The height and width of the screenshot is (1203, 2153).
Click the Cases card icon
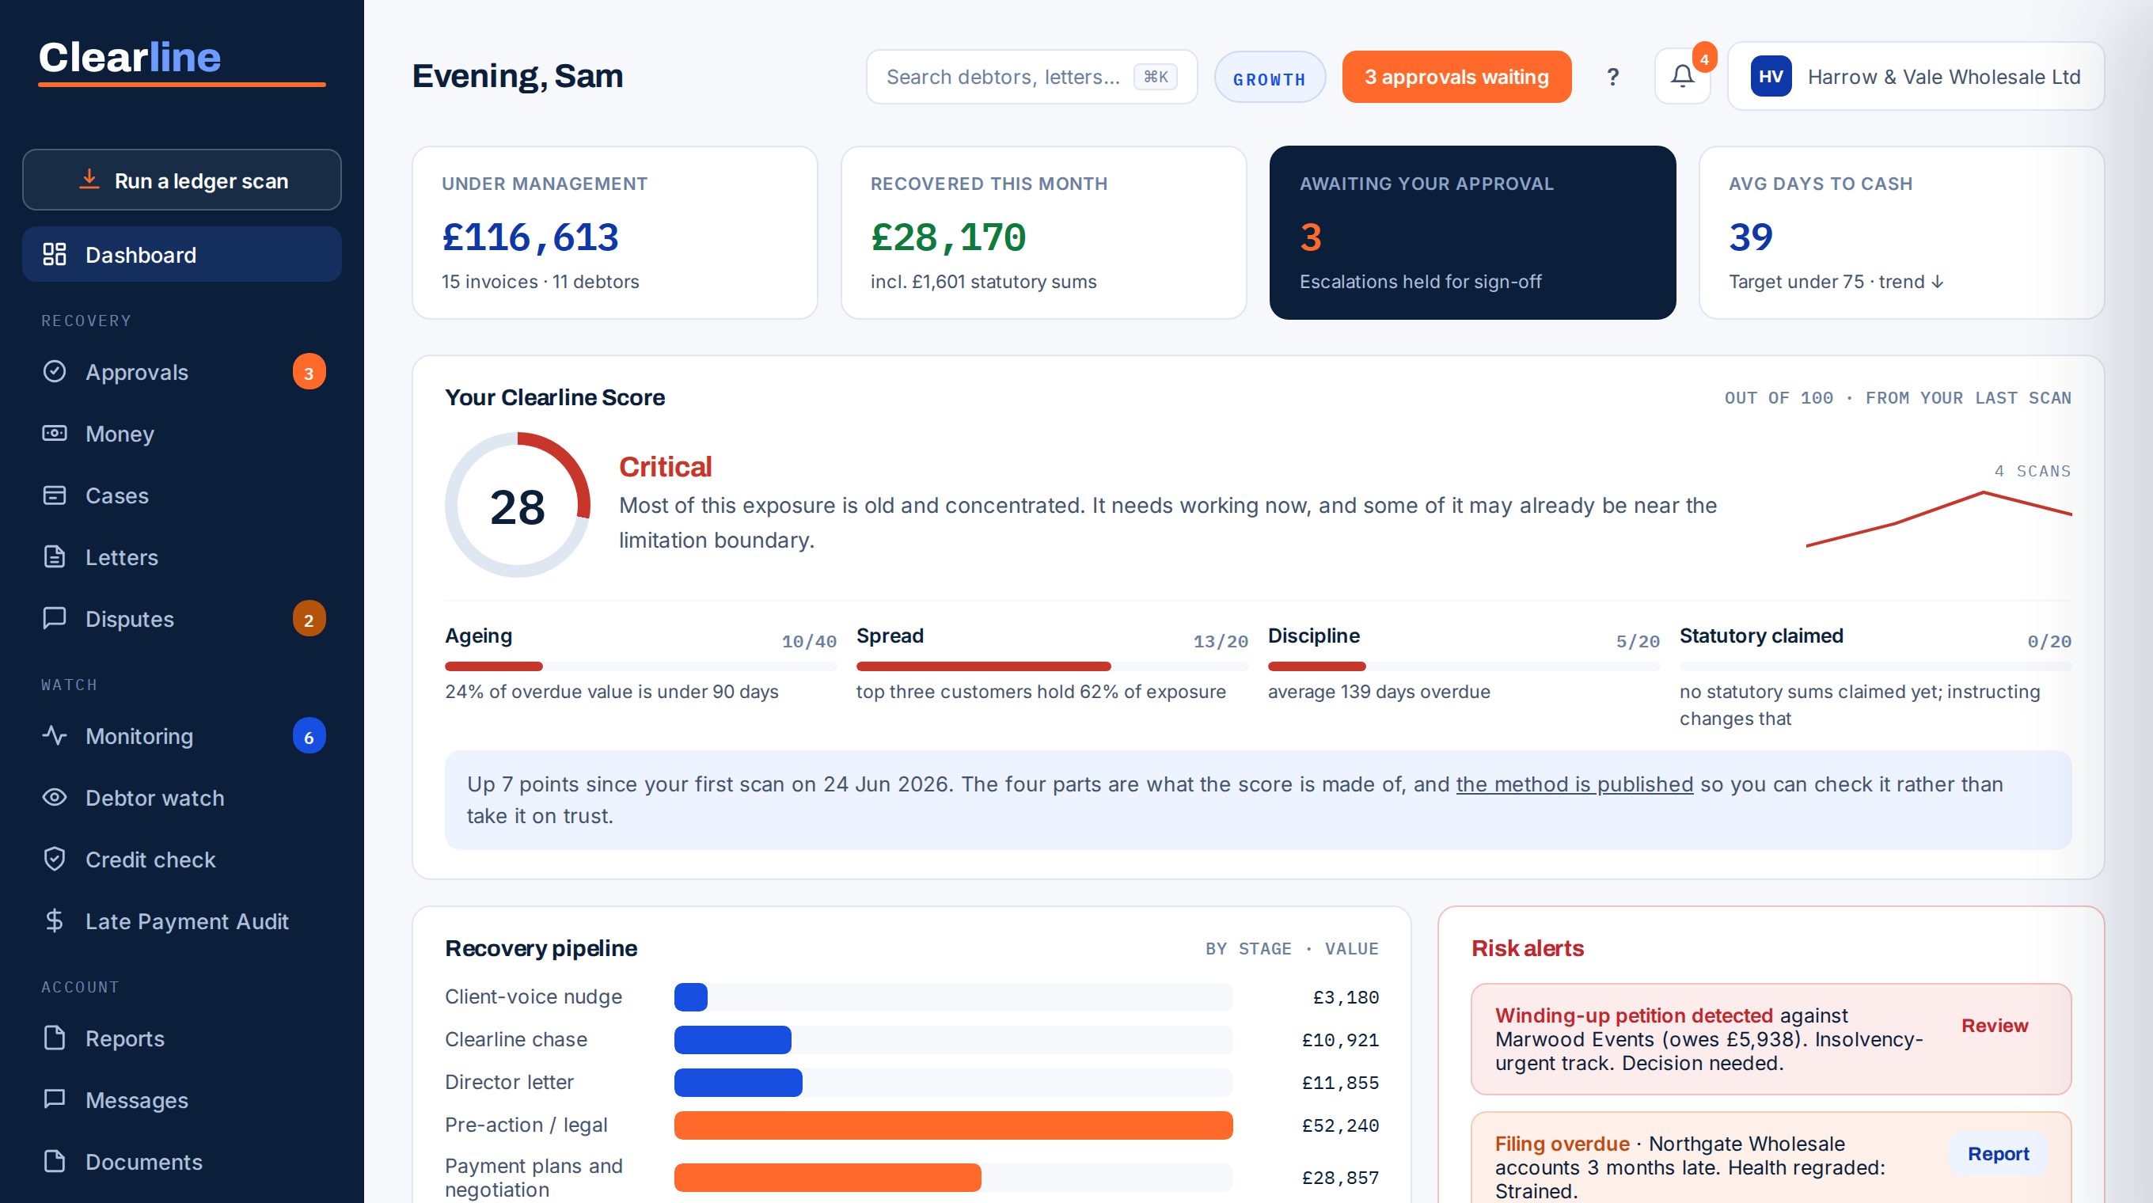click(x=55, y=495)
